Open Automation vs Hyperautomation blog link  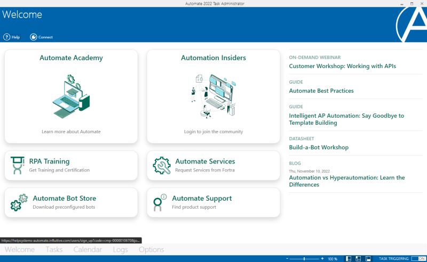[346, 181]
